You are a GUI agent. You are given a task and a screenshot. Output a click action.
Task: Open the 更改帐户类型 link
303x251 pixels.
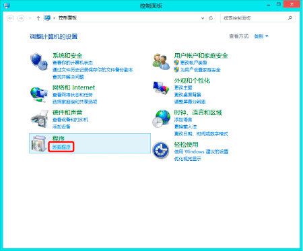(193, 63)
